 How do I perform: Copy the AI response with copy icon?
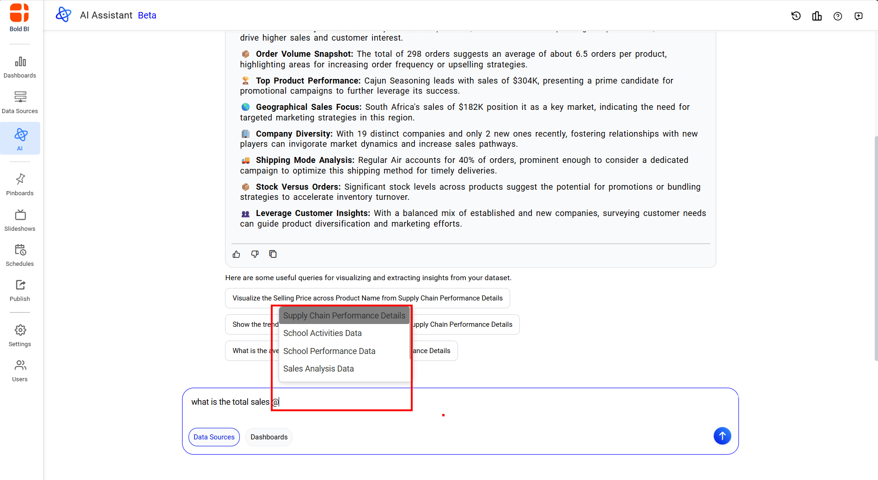pyautogui.click(x=273, y=254)
